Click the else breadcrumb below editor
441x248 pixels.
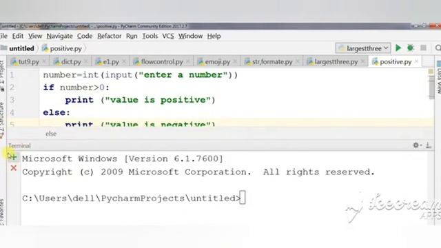coord(51,134)
